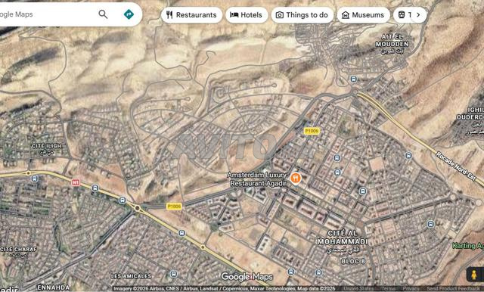Show Museums on the map

363,15
